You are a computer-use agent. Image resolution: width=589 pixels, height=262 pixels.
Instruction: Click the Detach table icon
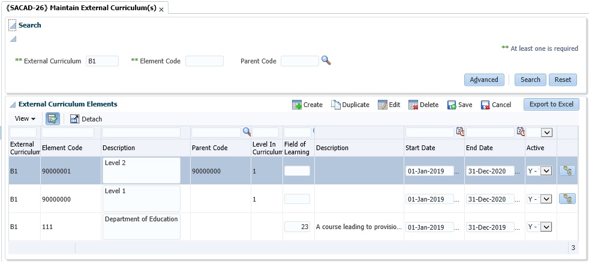click(x=74, y=119)
